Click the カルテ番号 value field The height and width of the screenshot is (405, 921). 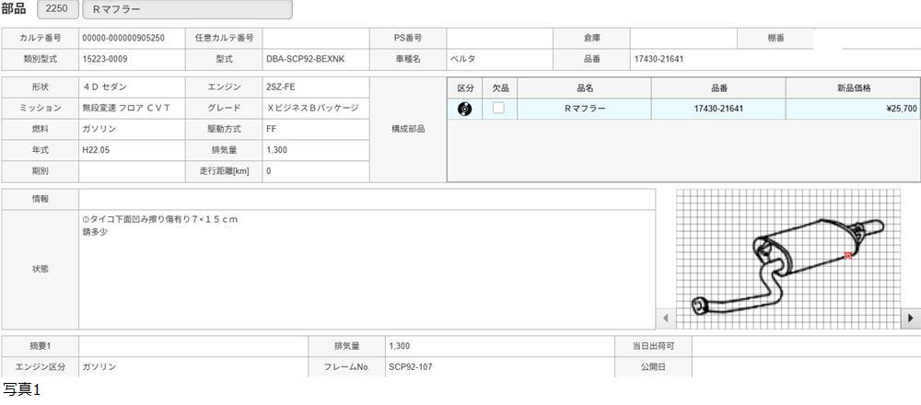(x=132, y=38)
